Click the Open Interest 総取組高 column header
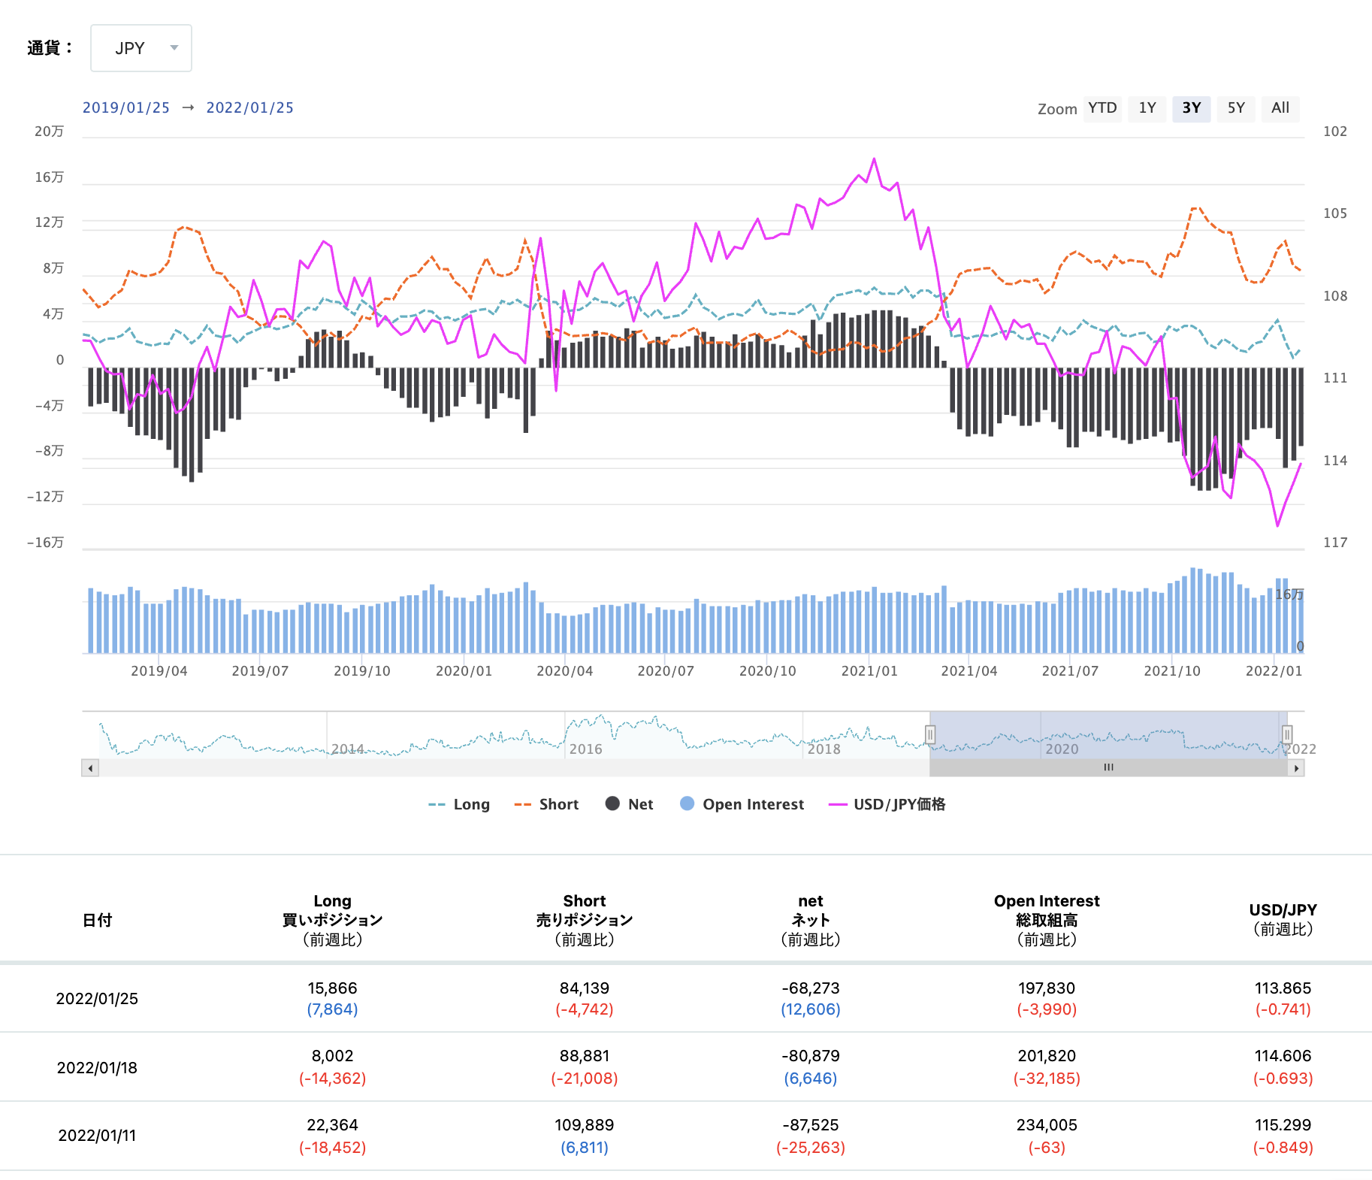Viewport: 1372px width, 1180px height. click(x=1047, y=920)
